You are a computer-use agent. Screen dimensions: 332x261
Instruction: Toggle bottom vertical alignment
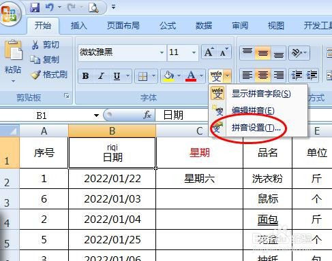pos(278,52)
